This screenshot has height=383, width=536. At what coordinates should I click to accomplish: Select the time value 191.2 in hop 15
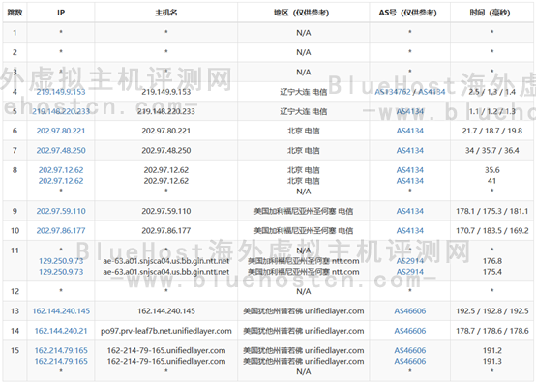[x=491, y=350]
